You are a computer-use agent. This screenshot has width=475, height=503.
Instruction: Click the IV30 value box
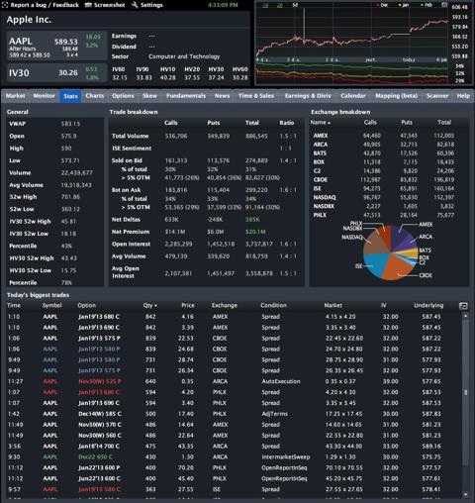56,73
